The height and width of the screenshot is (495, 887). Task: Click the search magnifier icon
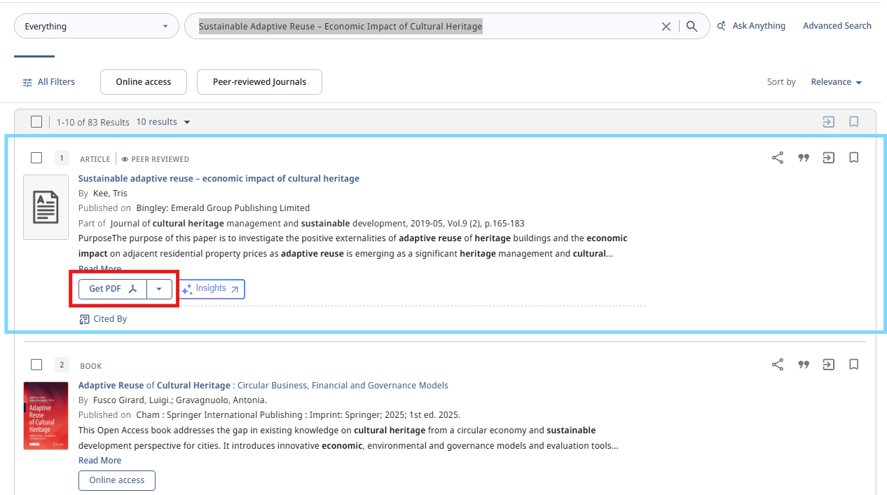click(x=692, y=27)
